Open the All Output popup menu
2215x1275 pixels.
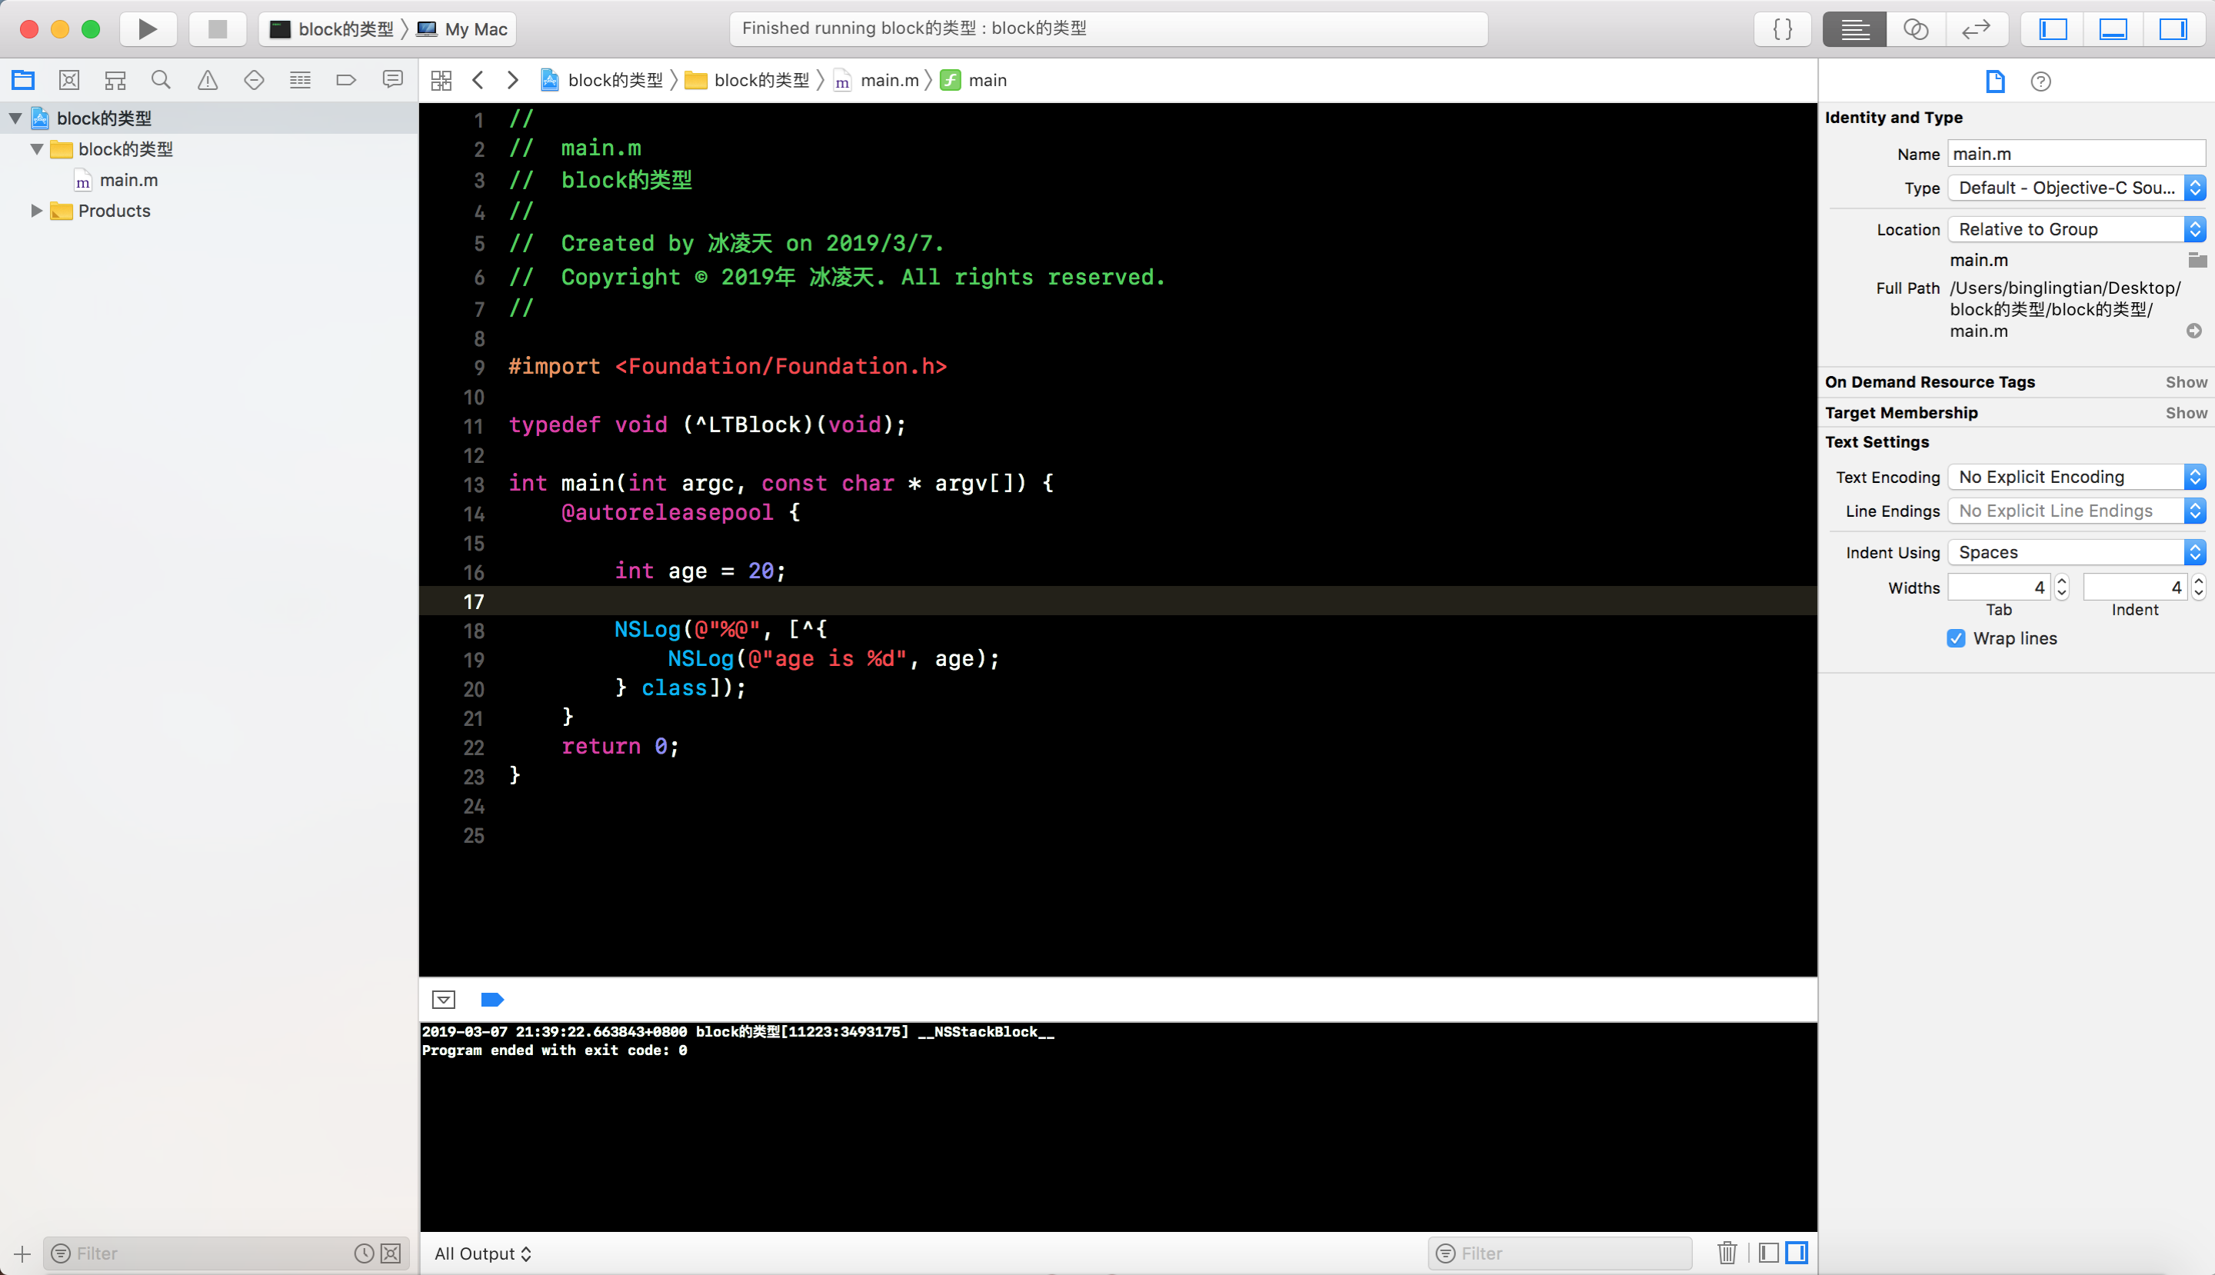pyautogui.click(x=482, y=1253)
